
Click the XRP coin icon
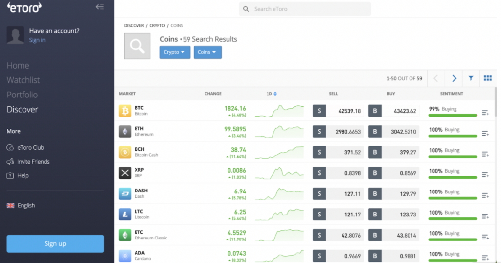pos(125,173)
